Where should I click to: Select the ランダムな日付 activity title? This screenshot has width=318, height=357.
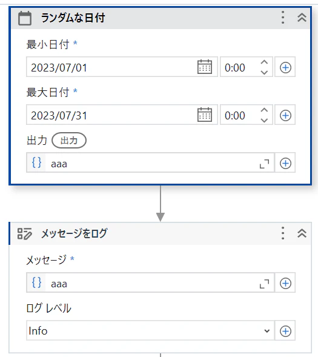[x=73, y=18]
